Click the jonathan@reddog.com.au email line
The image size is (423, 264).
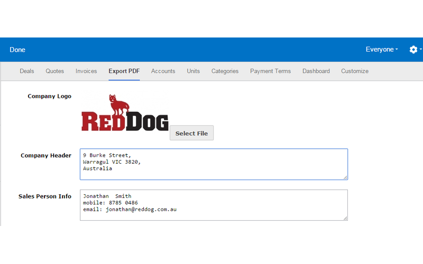(130, 209)
